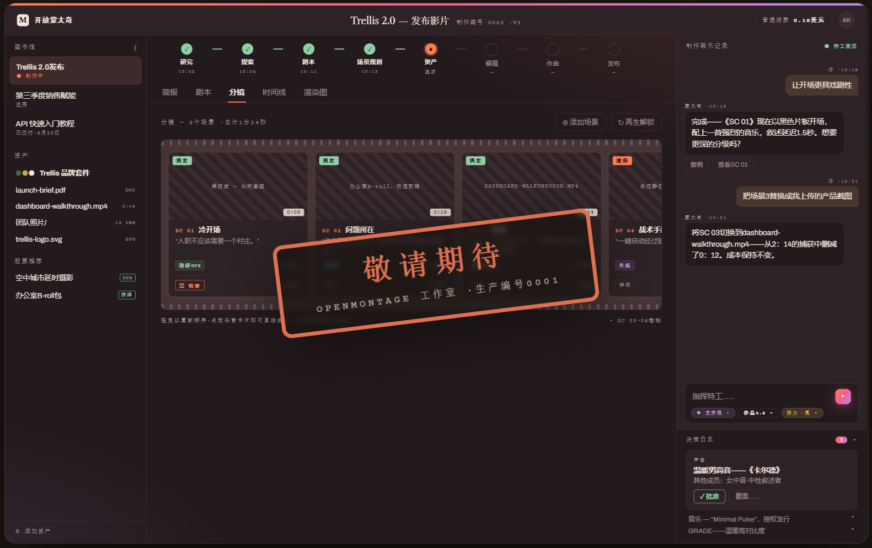
Task: Click the 撤销 button in the chat
Action: (697, 164)
